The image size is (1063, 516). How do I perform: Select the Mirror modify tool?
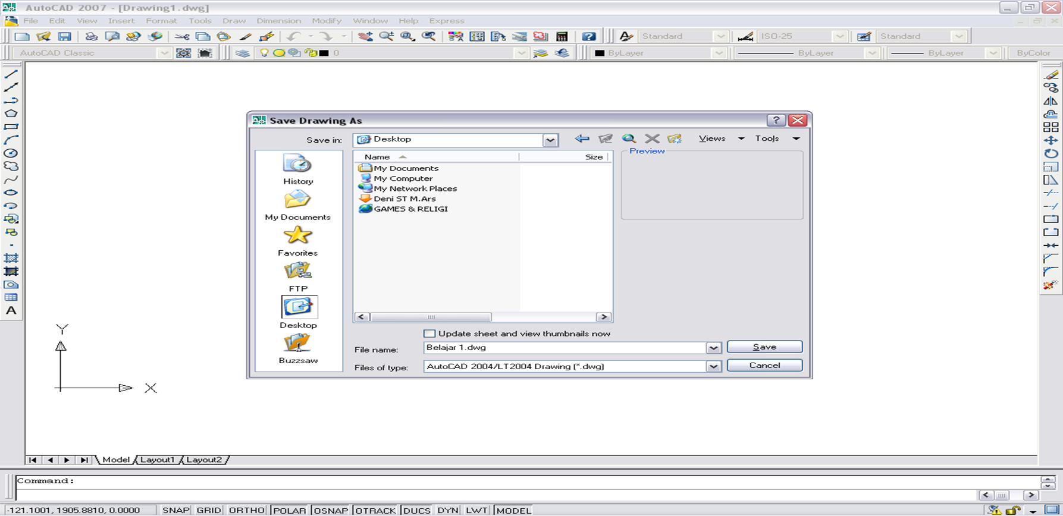tap(1051, 100)
